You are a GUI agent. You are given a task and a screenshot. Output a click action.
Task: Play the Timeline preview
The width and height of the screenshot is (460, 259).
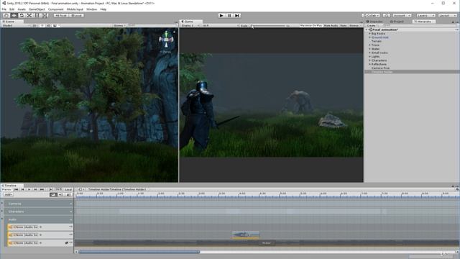pyautogui.click(x=29, y=189)
